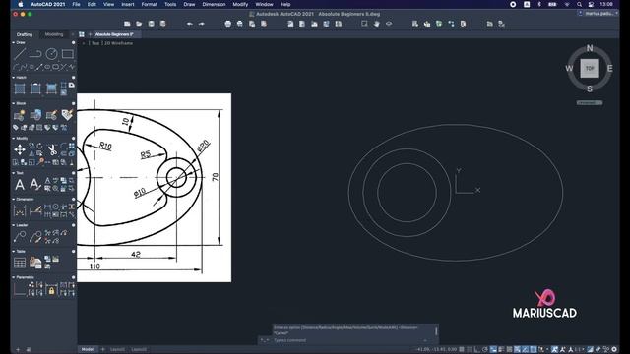
Task: Click the settings gear in status bar
Action: click(614, 350)
